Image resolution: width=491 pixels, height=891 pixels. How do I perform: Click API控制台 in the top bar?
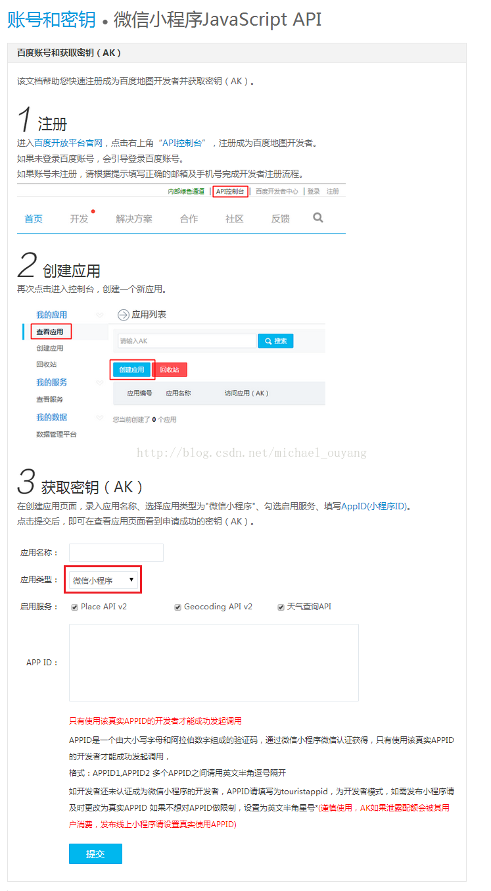[x=230, y=191]
